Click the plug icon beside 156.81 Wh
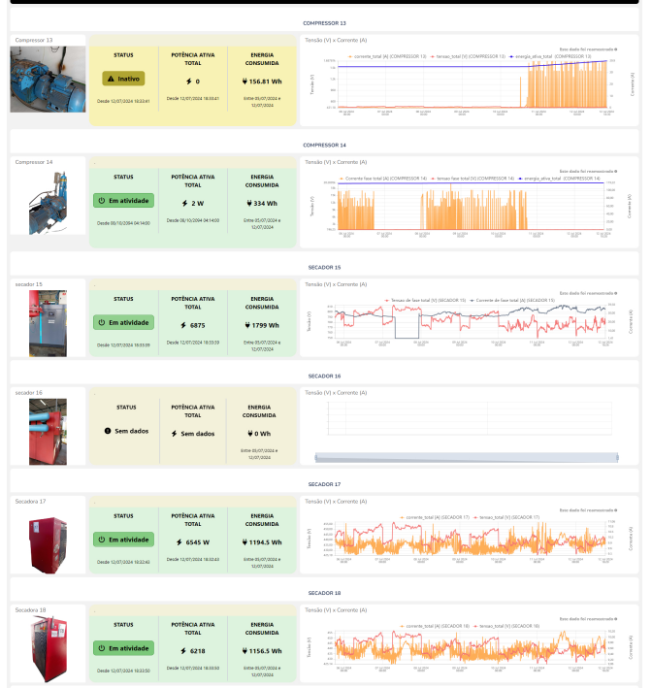The image size is (652, 688). pyautogui.click(x=244, y=82)
